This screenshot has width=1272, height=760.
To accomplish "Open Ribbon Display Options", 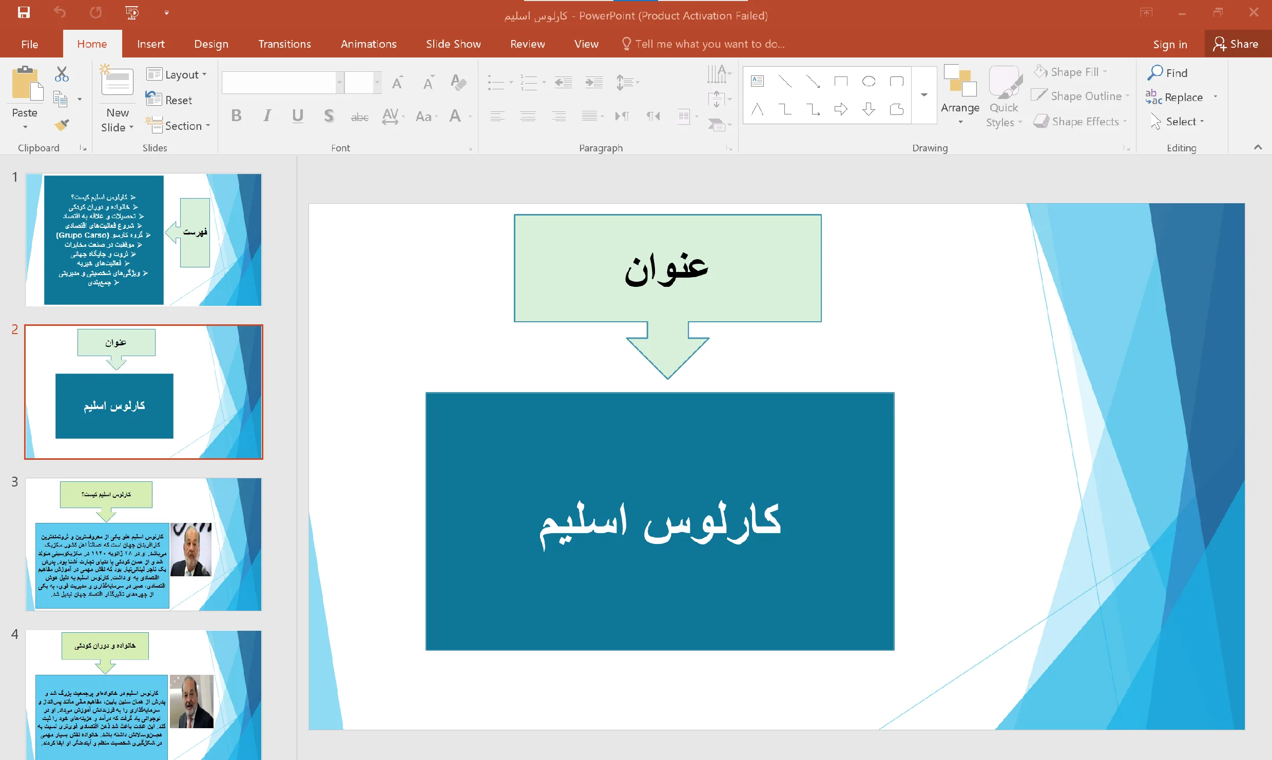I will tap(1146, 12).
